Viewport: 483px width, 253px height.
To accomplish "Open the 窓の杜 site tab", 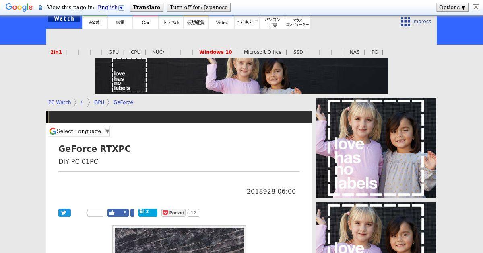I will click(x=95, y=22).
